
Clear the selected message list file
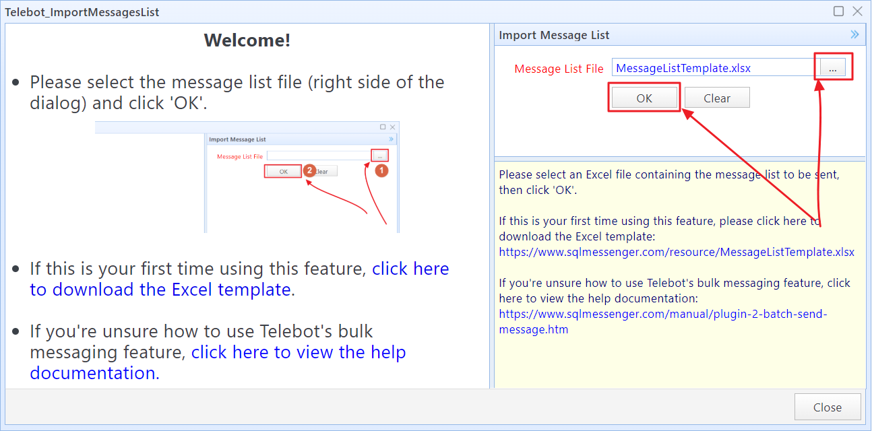pyautogui.click(x=716, y=98)
